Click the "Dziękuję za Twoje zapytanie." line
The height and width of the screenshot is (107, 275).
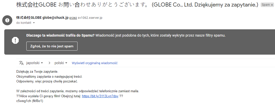(x=37, y=72)
